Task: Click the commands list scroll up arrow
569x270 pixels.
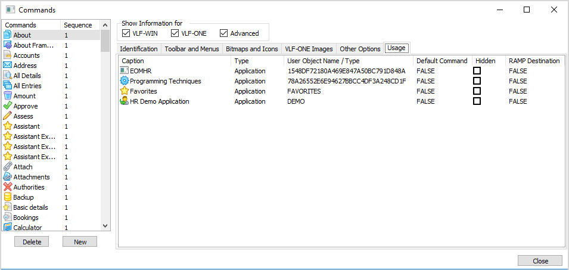Action: coord(105,25)
